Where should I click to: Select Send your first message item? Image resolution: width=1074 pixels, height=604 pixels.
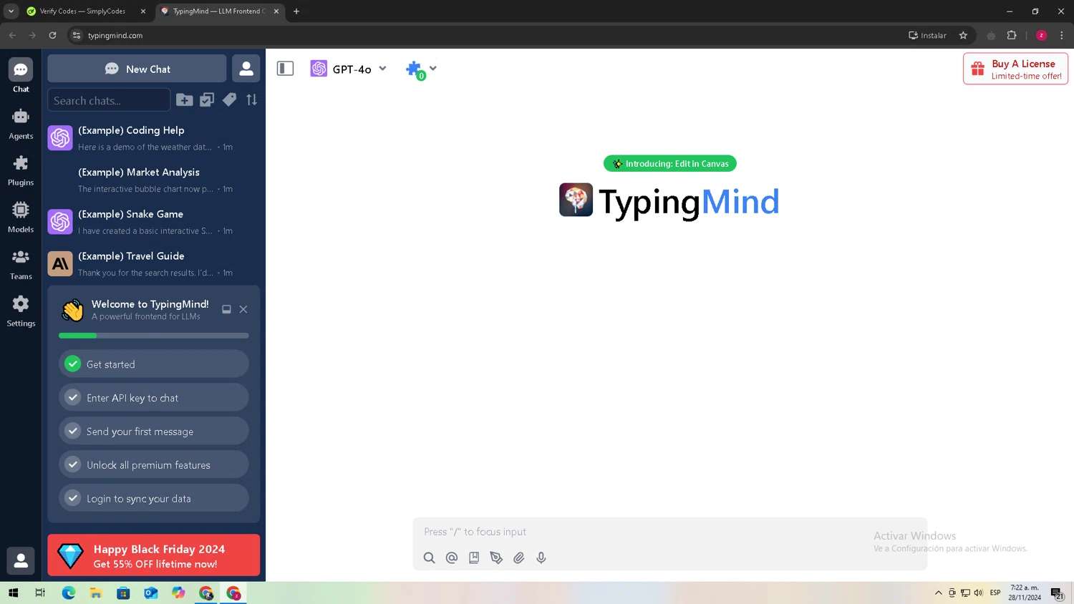(154, 432)
